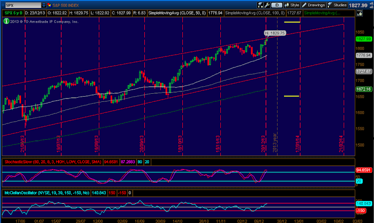Select SimpleMovingAvg (CLOSE, 100, 0) study label
374x223 pixels.
tap(255, 13)
